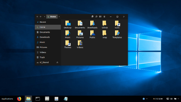Open the hamburger menu in file manager

104,17
